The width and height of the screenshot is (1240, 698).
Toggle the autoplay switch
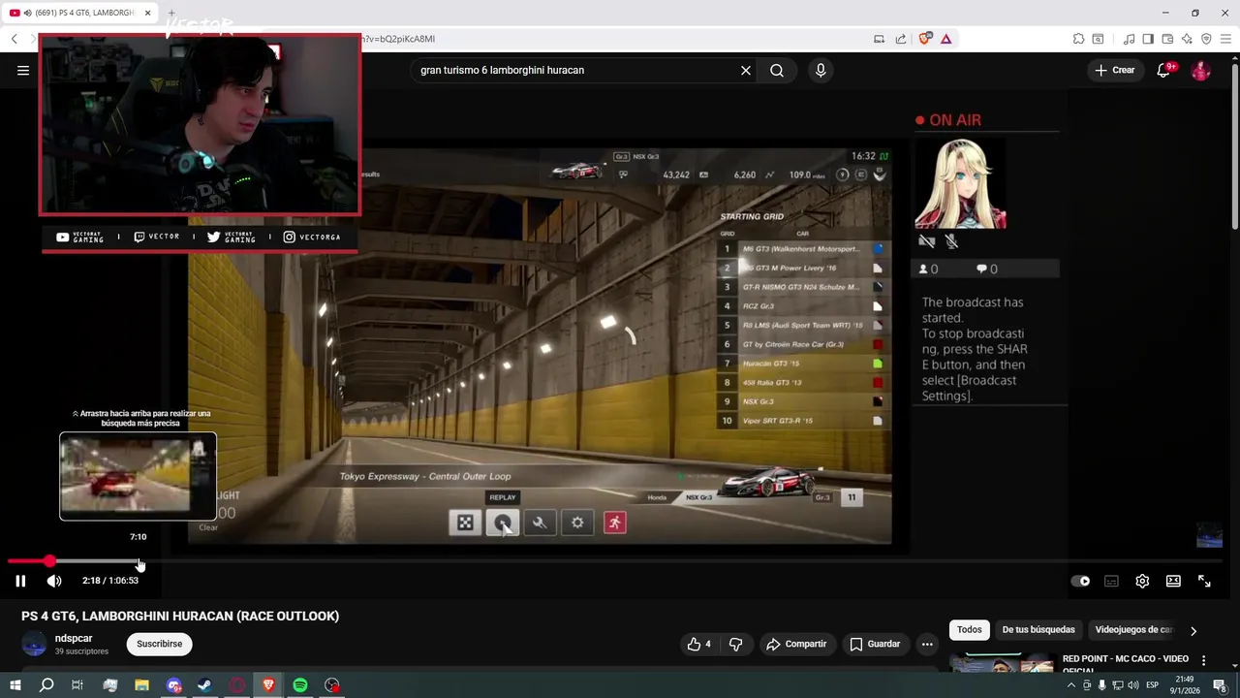pyautogui.click(x=1080, y=581)
